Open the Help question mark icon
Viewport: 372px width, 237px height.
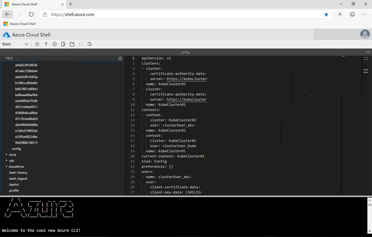coord(46,44)
